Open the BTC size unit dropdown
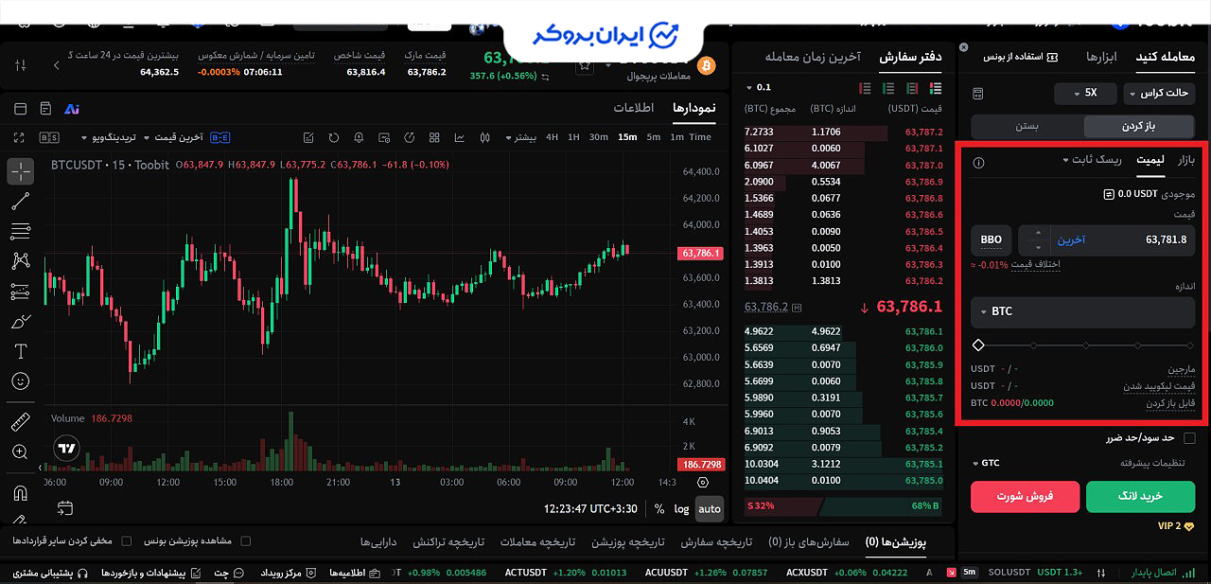The image size is (1211, 584). [x=1083, y=311]
